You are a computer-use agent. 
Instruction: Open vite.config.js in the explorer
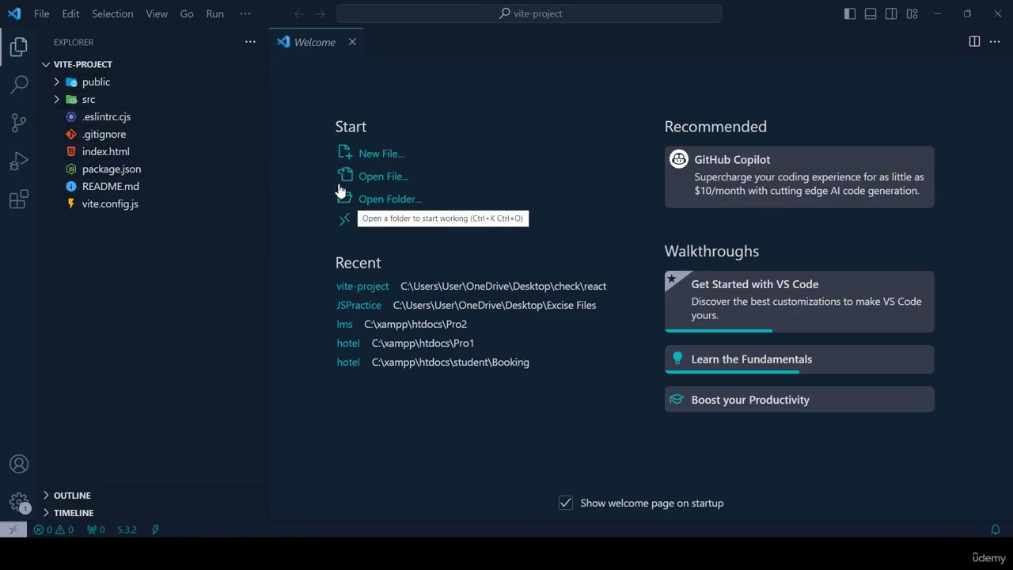[x=110, y=203]
